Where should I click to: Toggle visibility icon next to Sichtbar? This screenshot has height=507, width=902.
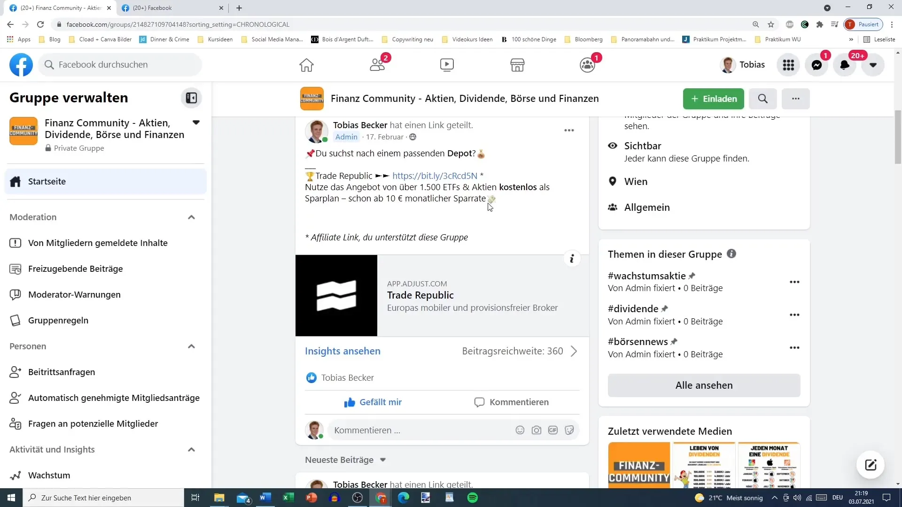(613, 145)
